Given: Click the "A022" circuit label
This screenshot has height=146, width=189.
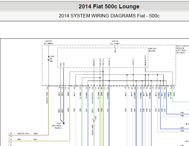Looking at the screenshot, I should (x=36, y=134).
